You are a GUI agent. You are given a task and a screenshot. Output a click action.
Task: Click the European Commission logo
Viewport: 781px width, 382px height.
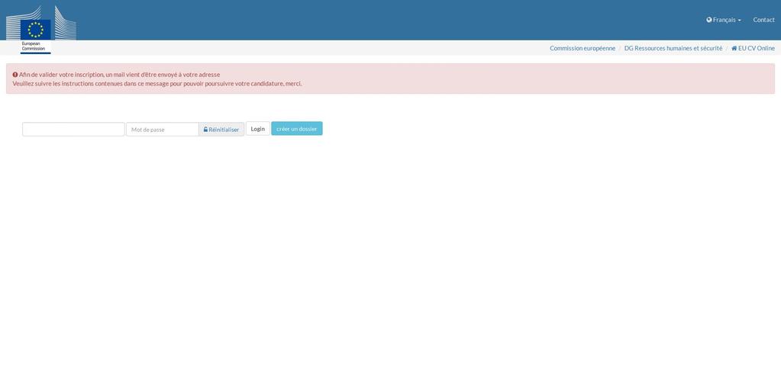pyautogui.click(x=40, y=29)
